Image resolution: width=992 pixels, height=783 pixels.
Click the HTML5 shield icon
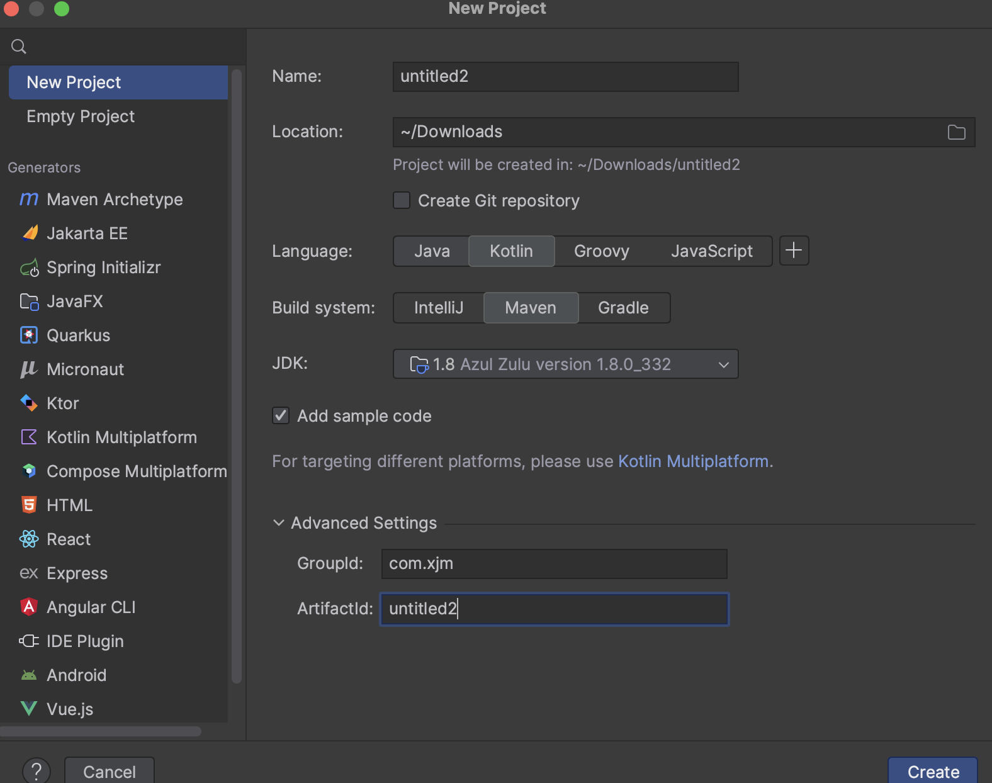pyautogui.click(x=29, y=505)
